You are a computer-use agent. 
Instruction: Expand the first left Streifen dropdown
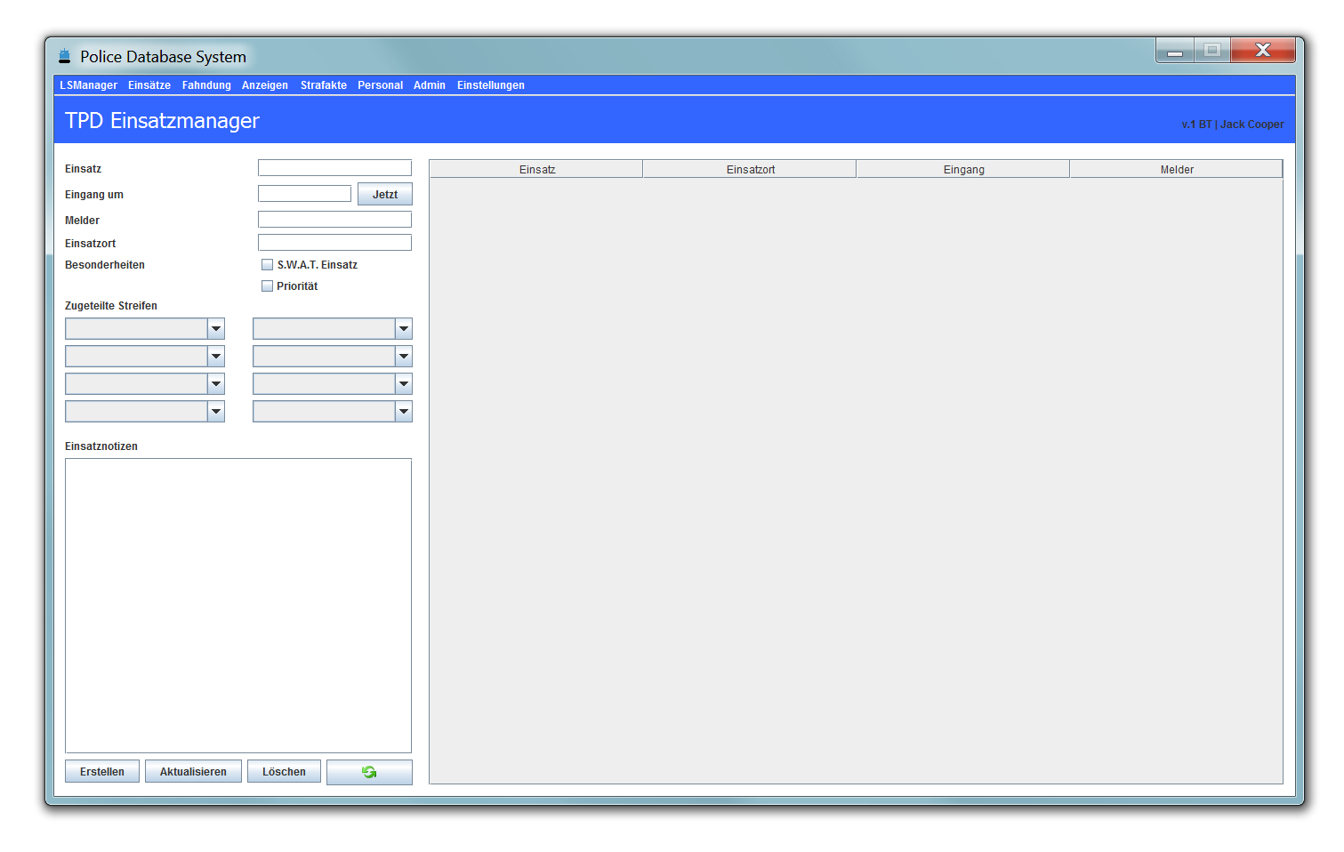coord(145,329)
